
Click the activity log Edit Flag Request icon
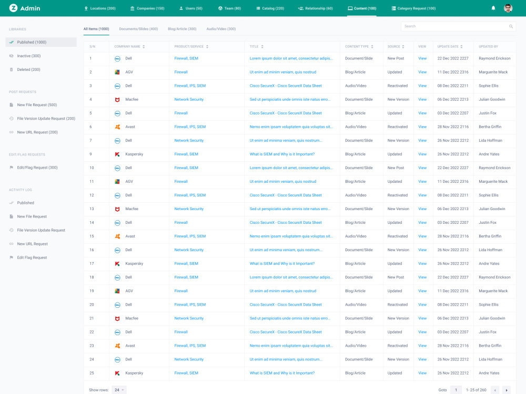(x=12, y=257)
